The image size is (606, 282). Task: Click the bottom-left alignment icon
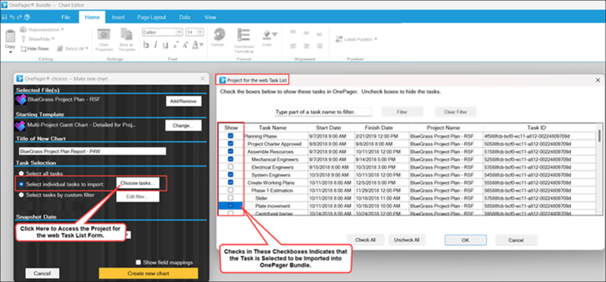tap(293, 46)
